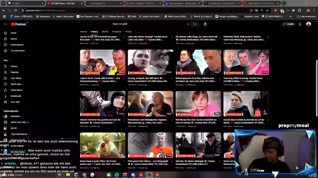Click the search magnifier button
This screenshot has width=318, height=178.
[x=195, y=24]
